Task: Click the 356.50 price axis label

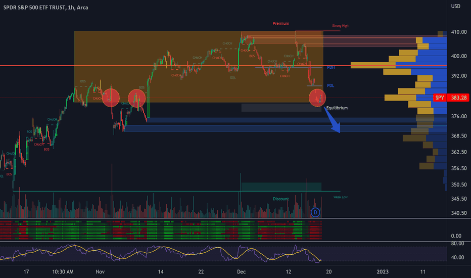Action: pos(459,168)
